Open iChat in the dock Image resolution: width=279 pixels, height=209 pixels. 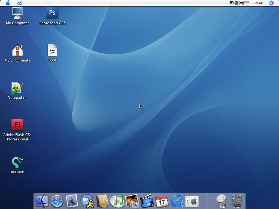87,201
